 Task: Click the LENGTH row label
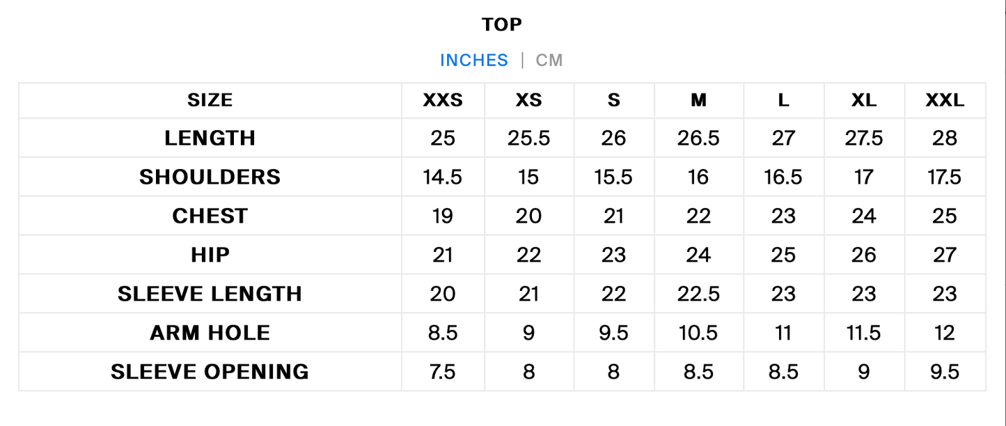point(210,139)
